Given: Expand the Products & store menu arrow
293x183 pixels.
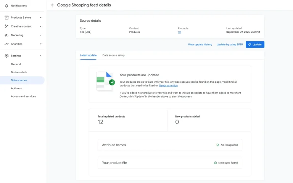Looking at the screenshot, I should 40,18.
